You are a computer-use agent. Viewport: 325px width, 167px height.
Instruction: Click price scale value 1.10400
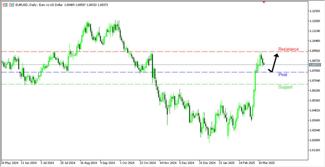tap(315, 41)
